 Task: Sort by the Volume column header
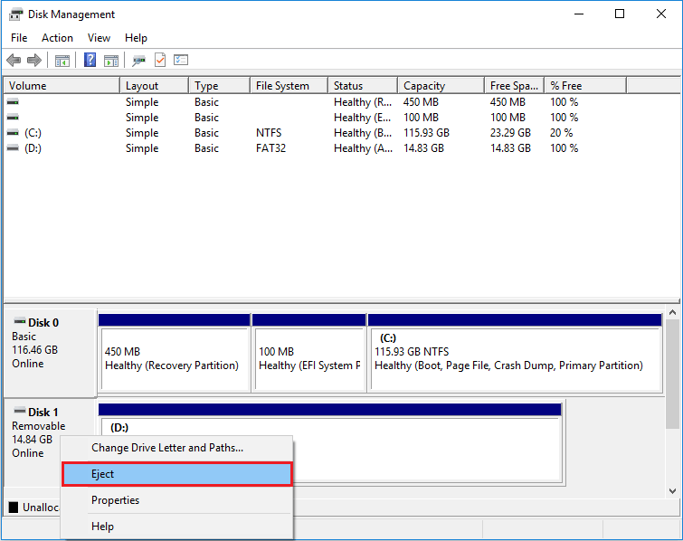point(62,85)
